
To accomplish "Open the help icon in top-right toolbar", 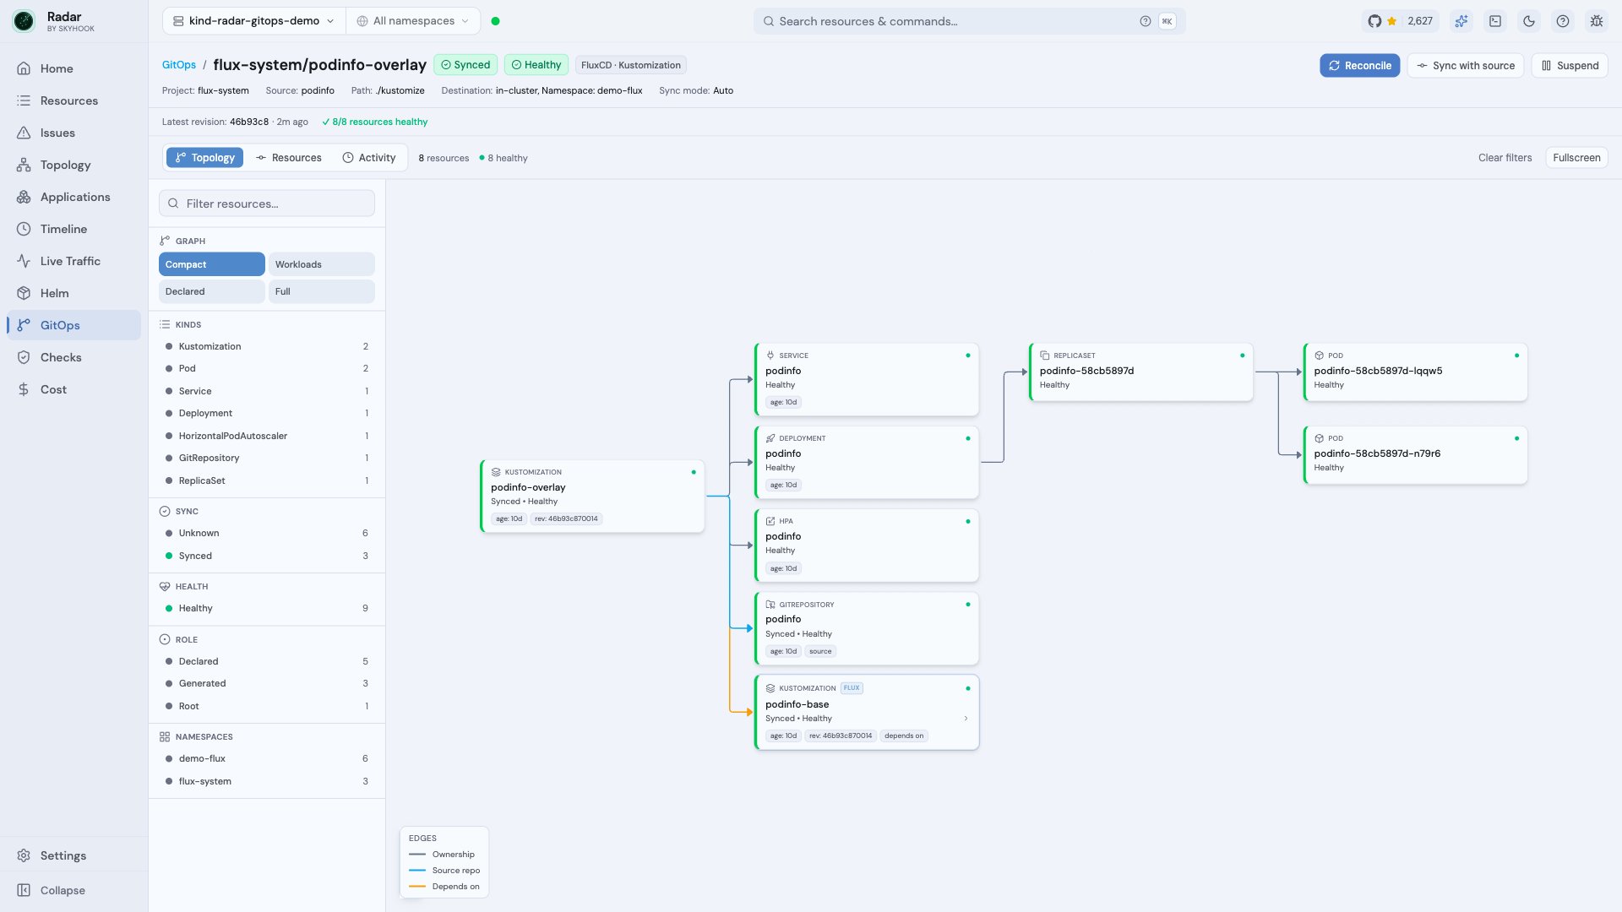I will pos(1563,21).
